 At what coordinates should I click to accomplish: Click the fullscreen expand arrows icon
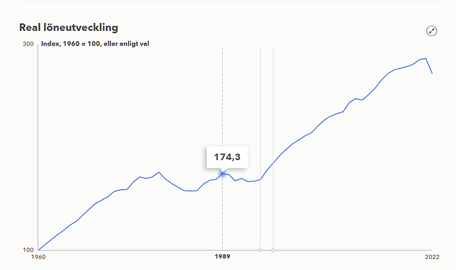point(432,31)
